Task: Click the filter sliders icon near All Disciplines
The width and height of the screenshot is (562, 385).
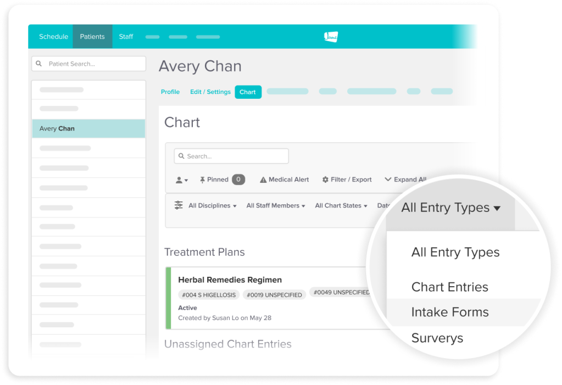Action: point(178,205)
